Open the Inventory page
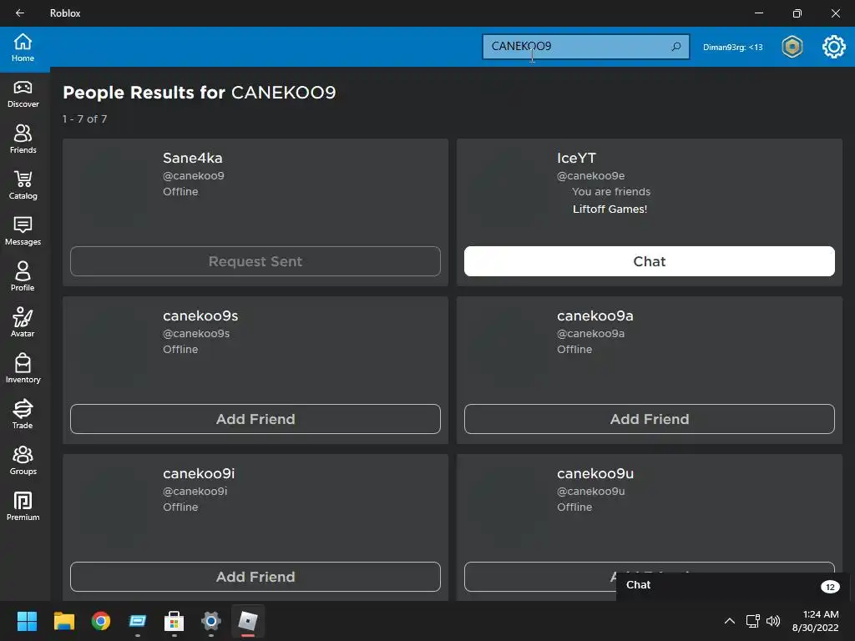Image resolution: width=855 pixels, height=641 pixels. (x=23, y=368)
